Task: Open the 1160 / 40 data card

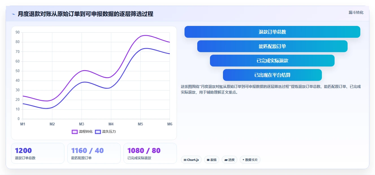Action: point(94,153)
